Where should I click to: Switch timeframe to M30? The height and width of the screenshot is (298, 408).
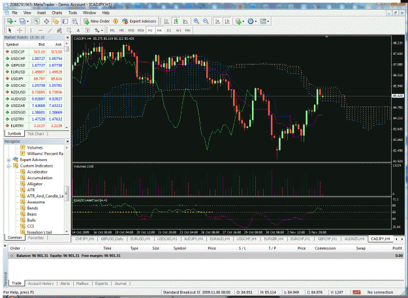(x=140, y=31)
